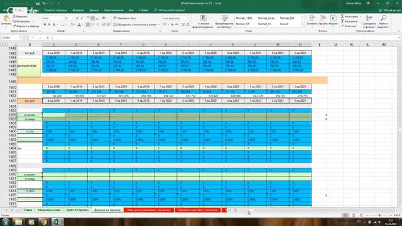Open the Review (Рецензирование) tab
Viewport: 402px width, 226px height.
click(x=114, y=10)
